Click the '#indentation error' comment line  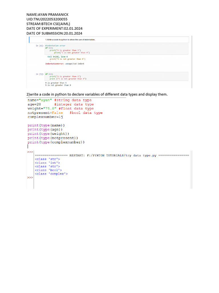click(55, 45)
